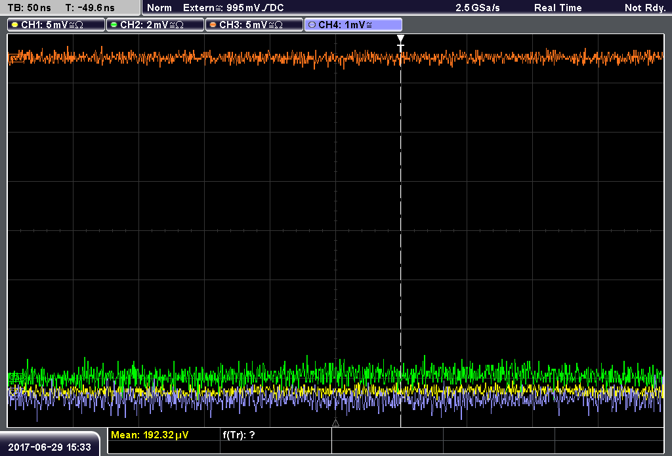
Task: Select the CH1: 5mV channel tab
Action: (56, 25)
